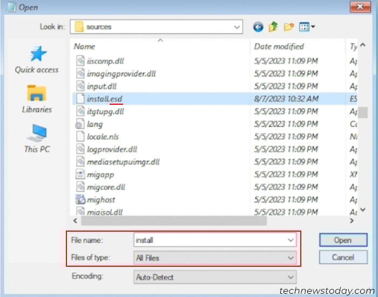This screenshot has height=297, width=378.
Task: Select the lang folder entry
Action: [94, 124]
